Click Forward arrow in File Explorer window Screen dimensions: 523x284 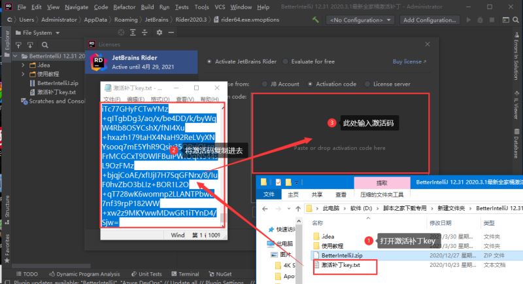[278, 209]
